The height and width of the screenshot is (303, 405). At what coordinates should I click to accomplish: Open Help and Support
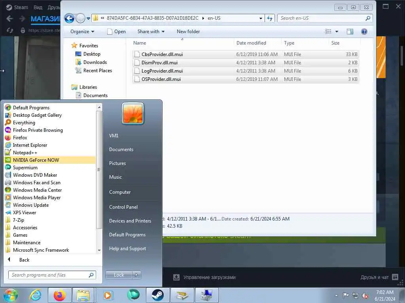coord(127,249)
